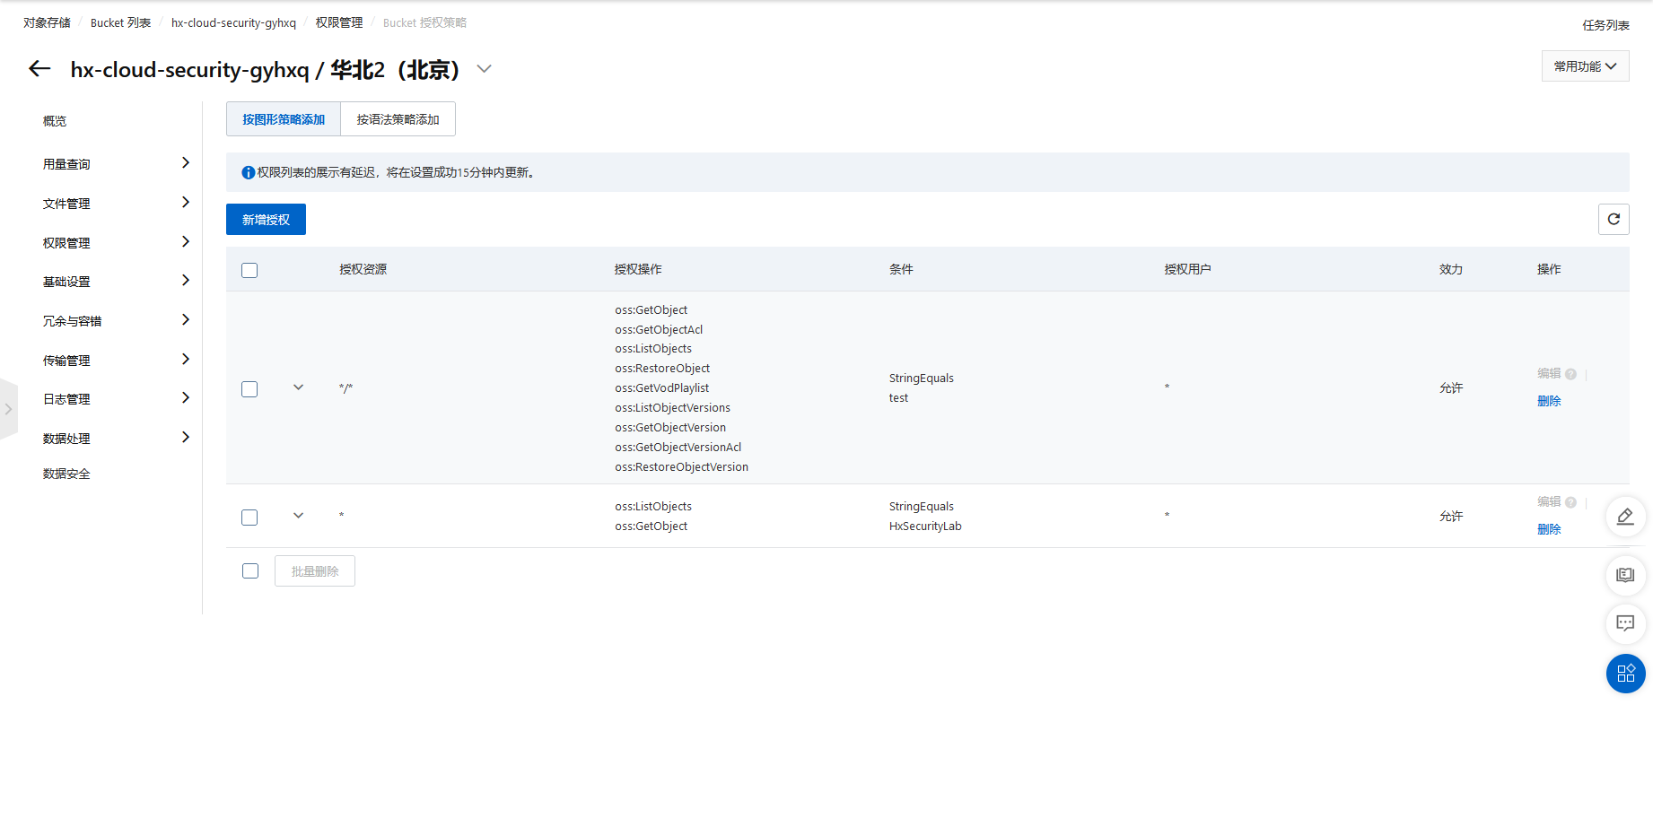The height and width of the screenshot is (818, 1653).
Task: Click the oss:RestoreObjectVersion action text
Action: click(x=681, y=467)
